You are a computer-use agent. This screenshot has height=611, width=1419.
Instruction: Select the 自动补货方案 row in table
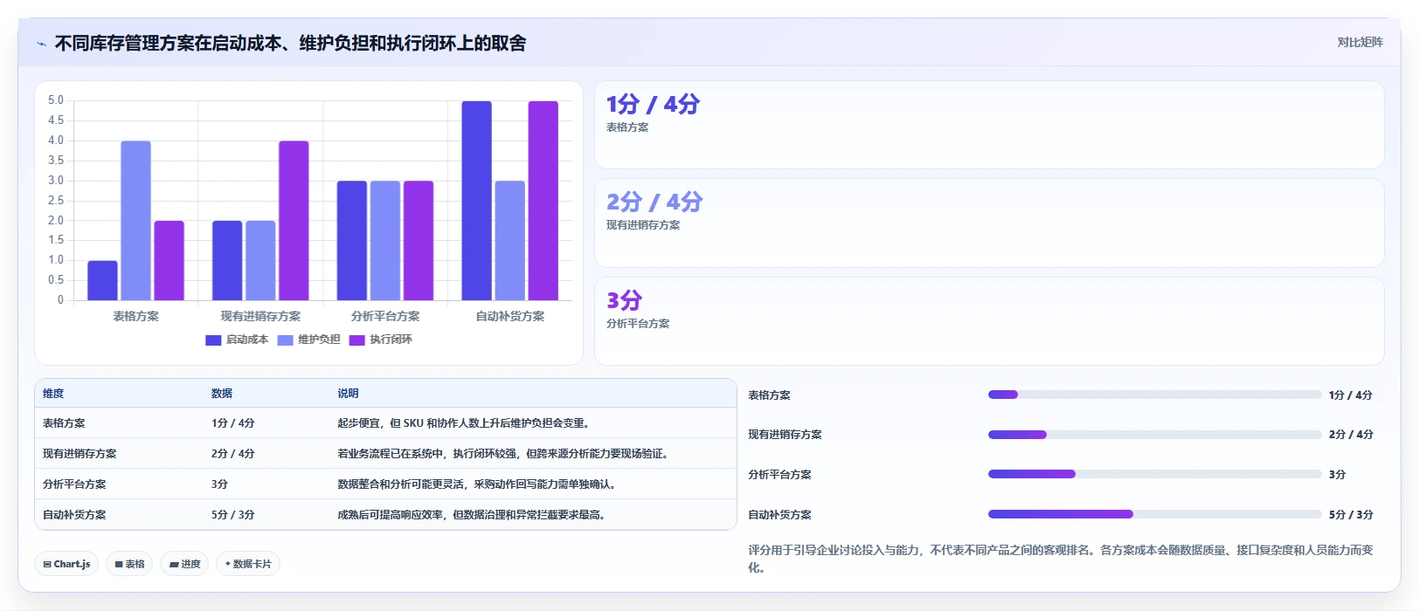pyautogui.click(x=385, y=514)
